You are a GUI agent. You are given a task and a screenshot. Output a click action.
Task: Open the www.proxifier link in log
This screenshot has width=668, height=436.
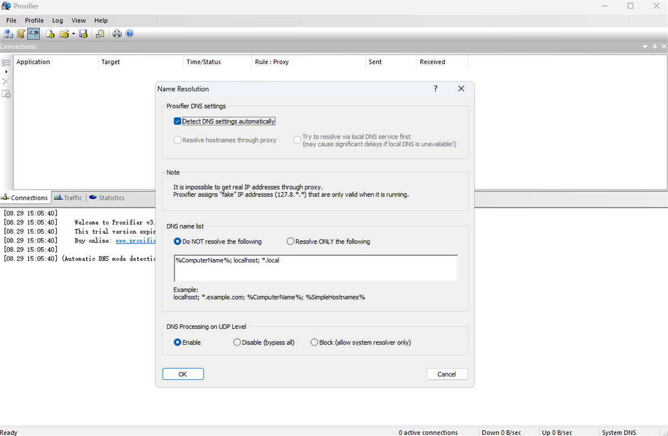135,241
